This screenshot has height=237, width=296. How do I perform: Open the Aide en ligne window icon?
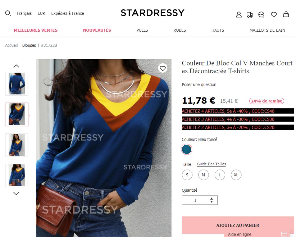[284, 234]
